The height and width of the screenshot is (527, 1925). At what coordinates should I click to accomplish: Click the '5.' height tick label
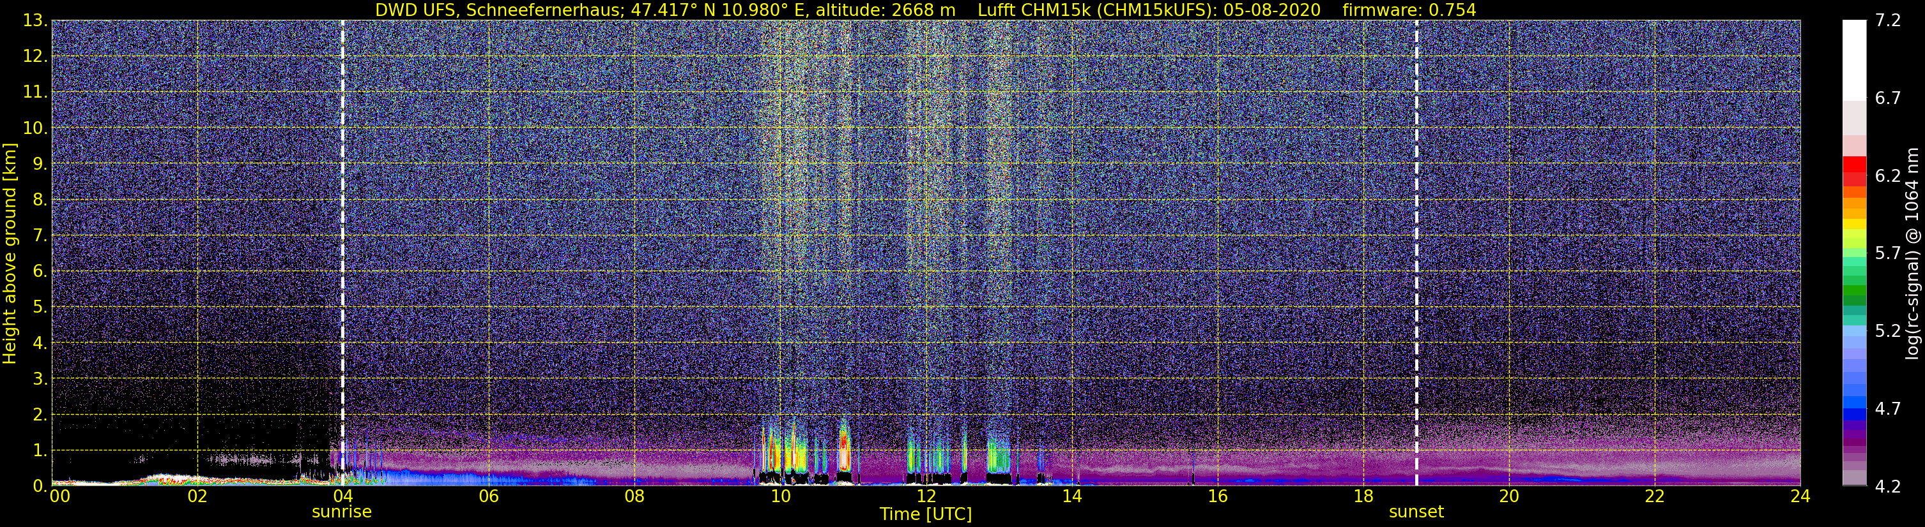point(40,308)
